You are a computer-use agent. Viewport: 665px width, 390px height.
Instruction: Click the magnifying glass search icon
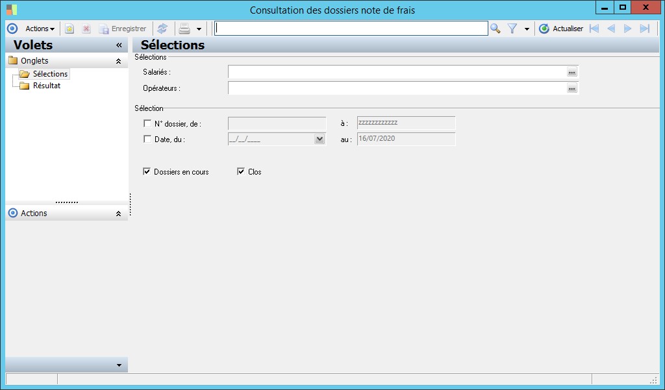(496, 29)
